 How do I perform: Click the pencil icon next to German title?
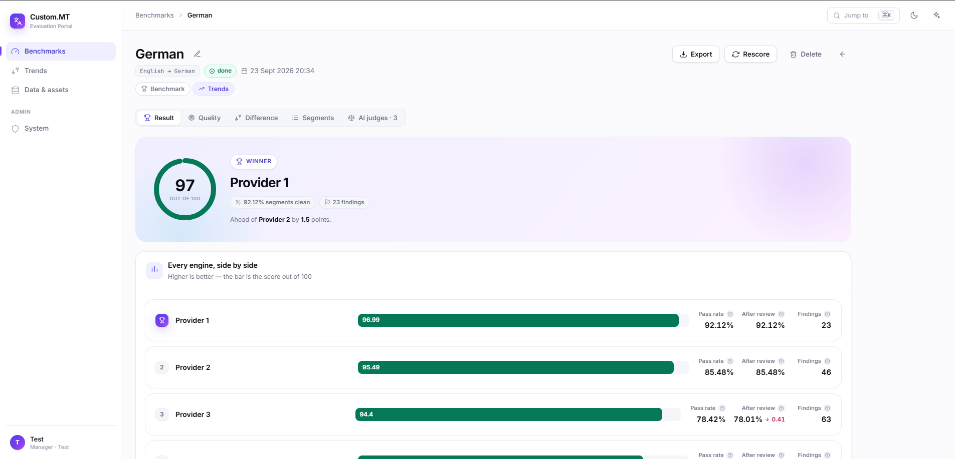[x=198, y=54]
